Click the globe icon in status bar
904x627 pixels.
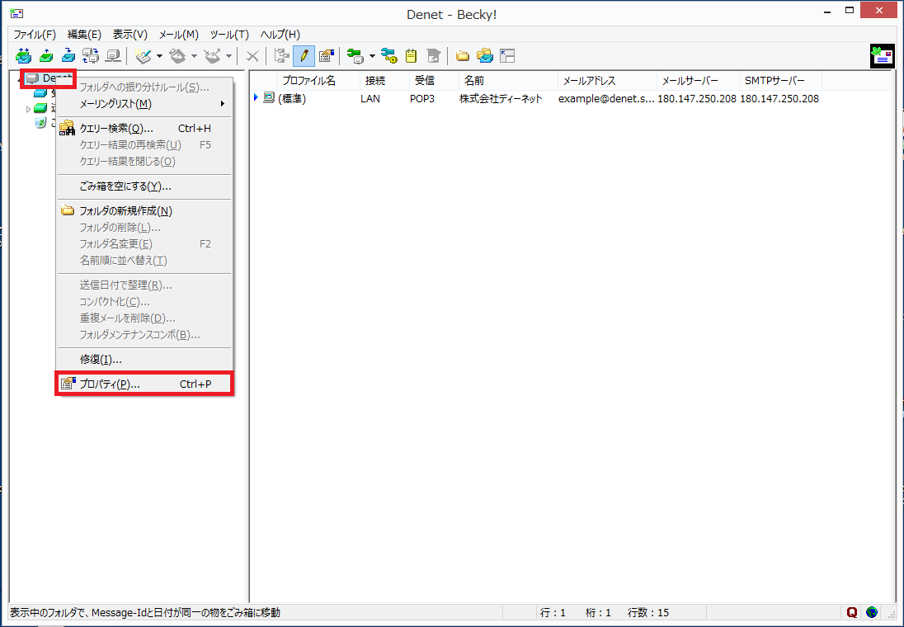click(872, 613)
